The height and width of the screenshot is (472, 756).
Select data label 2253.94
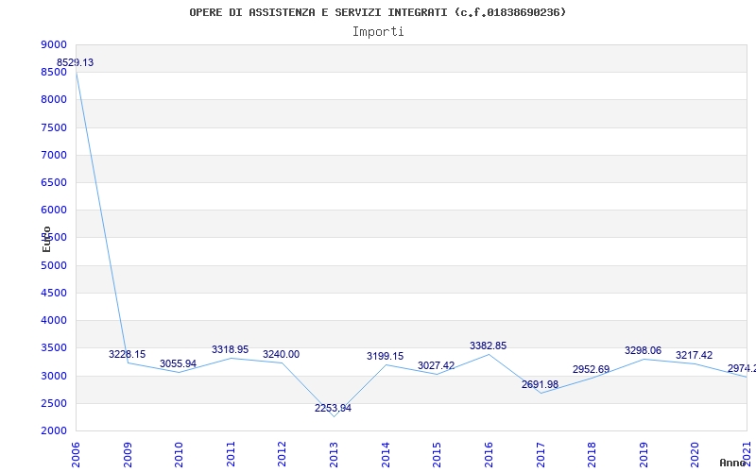(334, 409)
